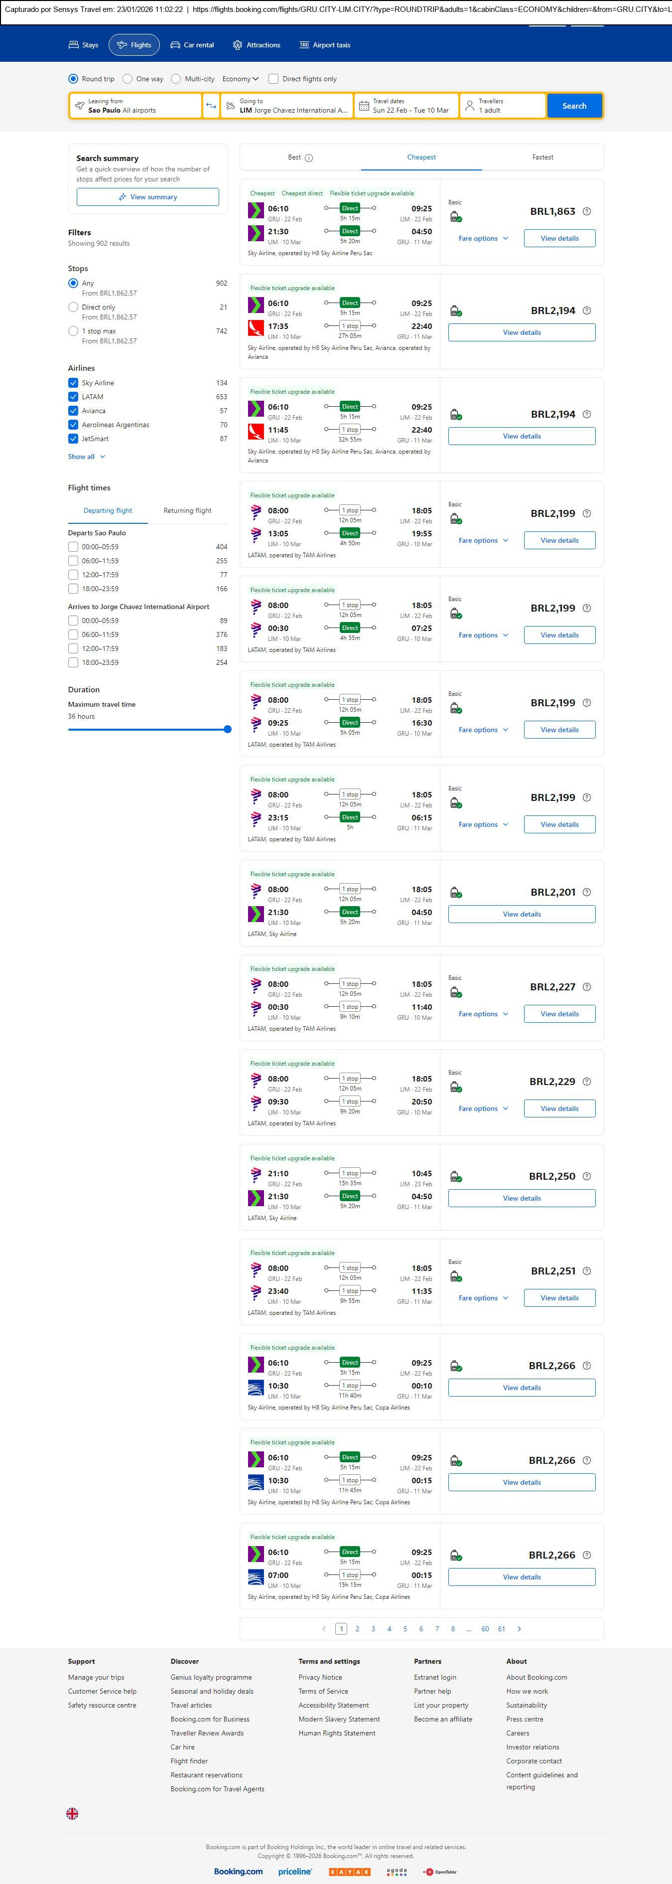Image resolution: width=672 pixels, height=1884 pixels.
Task: Click the Attractions icon in top navigation
Action: [238, 45]
